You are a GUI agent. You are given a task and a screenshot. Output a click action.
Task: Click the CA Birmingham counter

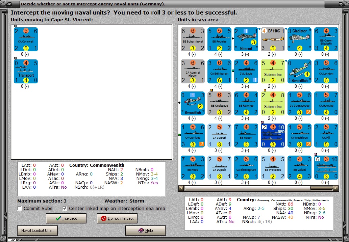[246, 167]
